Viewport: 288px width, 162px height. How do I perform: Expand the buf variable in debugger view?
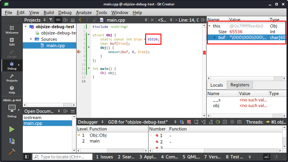point(214,37)
